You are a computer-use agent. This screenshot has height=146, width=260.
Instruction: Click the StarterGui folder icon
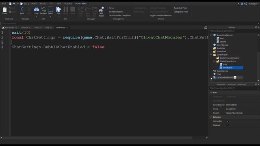pyautogui.click(x=214, y=48)
